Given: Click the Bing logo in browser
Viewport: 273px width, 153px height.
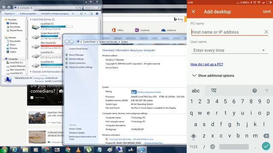Looking at the screenshot, I should pyautogui.click(x=178, y=19).
